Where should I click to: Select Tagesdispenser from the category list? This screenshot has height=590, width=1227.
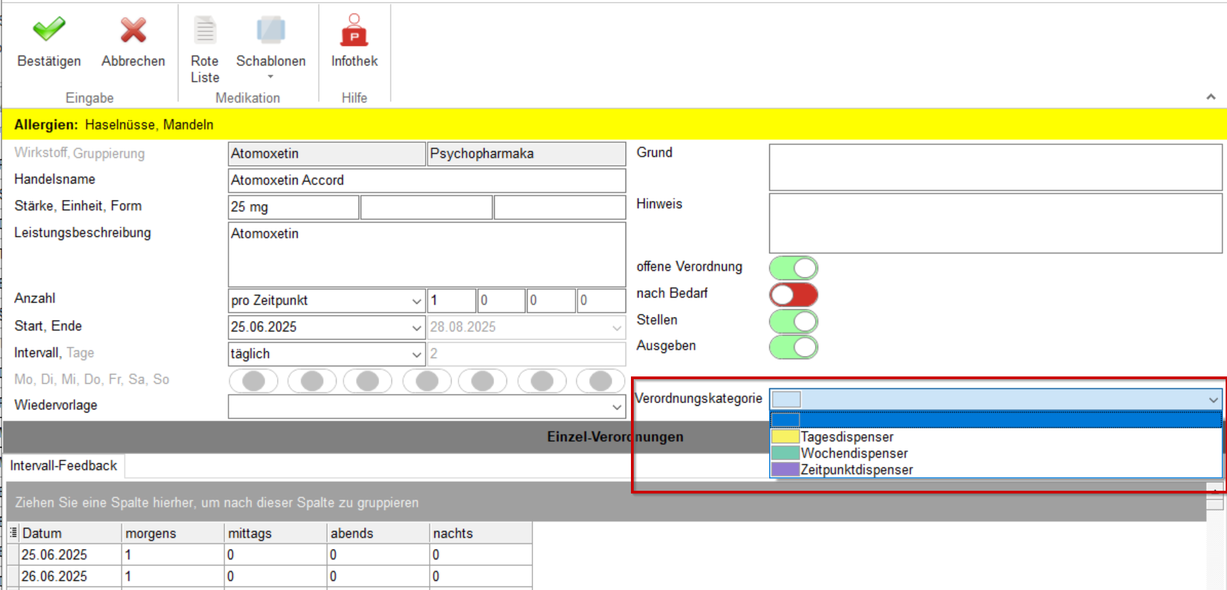[847, 437]
